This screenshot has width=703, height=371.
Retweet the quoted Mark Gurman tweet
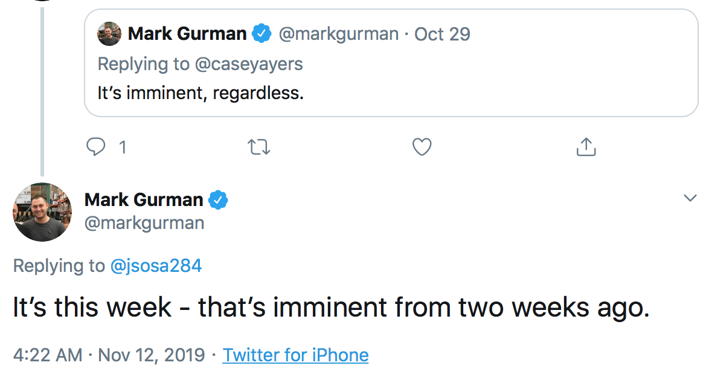[x=259, y=147]
